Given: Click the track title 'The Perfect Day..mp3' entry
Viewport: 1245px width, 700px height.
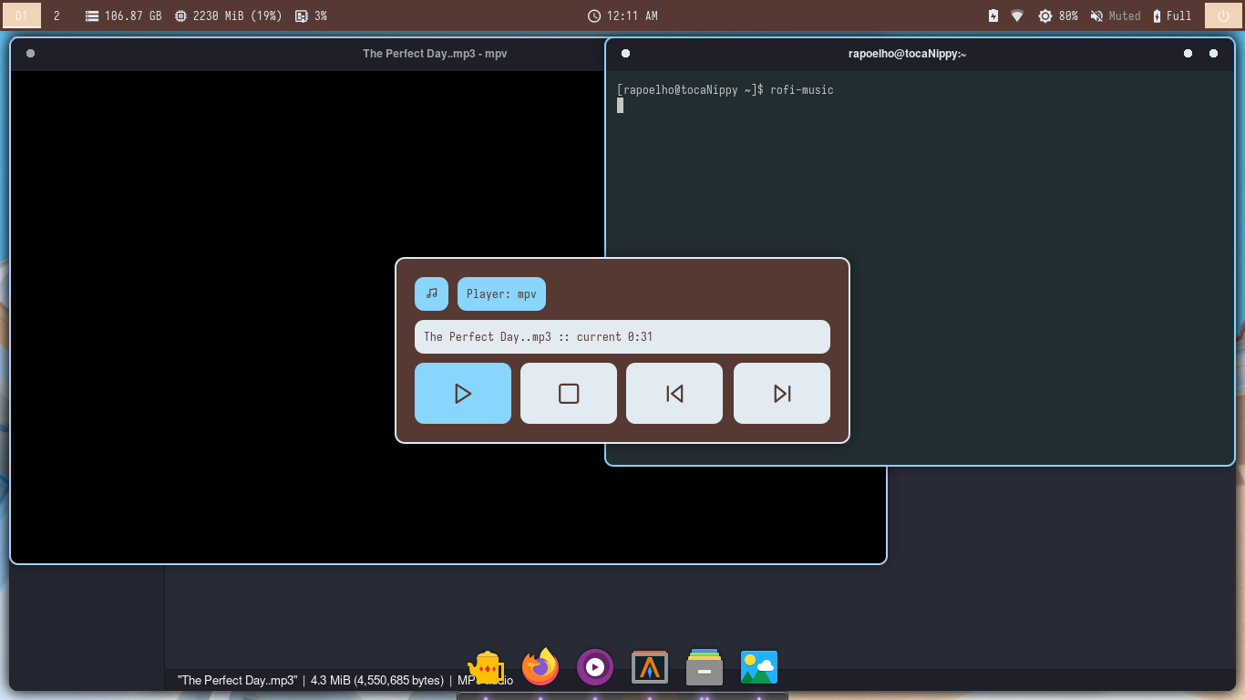Looking at the screenshot, I should (622, 336).
